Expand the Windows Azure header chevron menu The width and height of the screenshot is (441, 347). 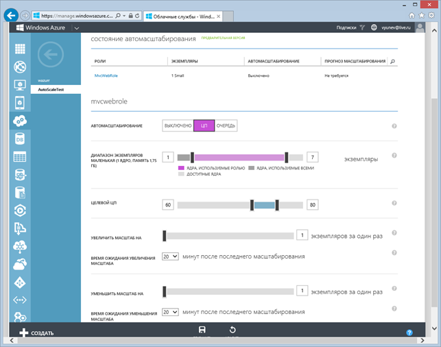point(77,28)
